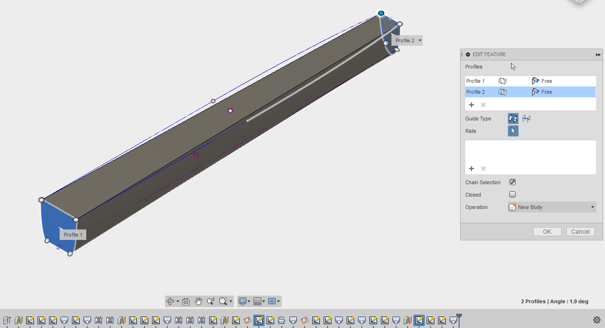
Task: Open the Profile 2 label dropdown arrow
Action: [420, 41]
